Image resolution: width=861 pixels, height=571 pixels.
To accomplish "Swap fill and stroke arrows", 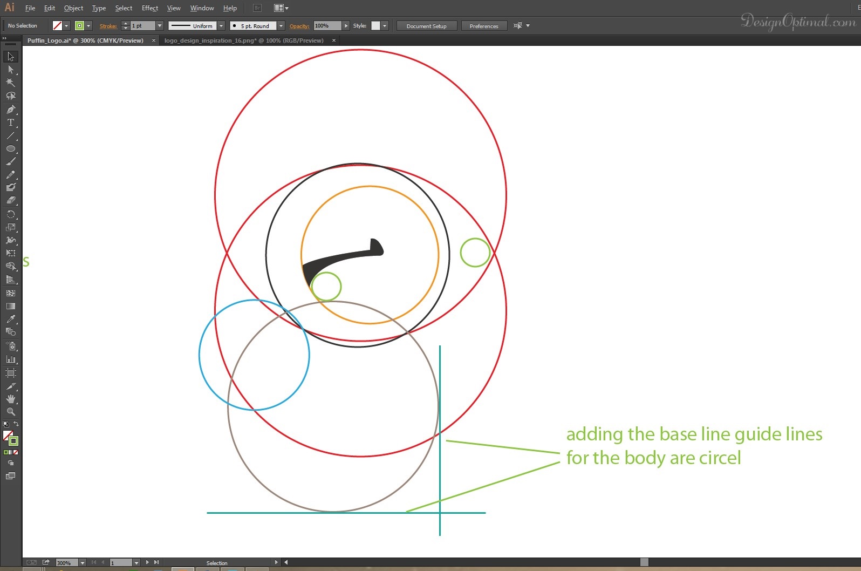I will point(16,424).
